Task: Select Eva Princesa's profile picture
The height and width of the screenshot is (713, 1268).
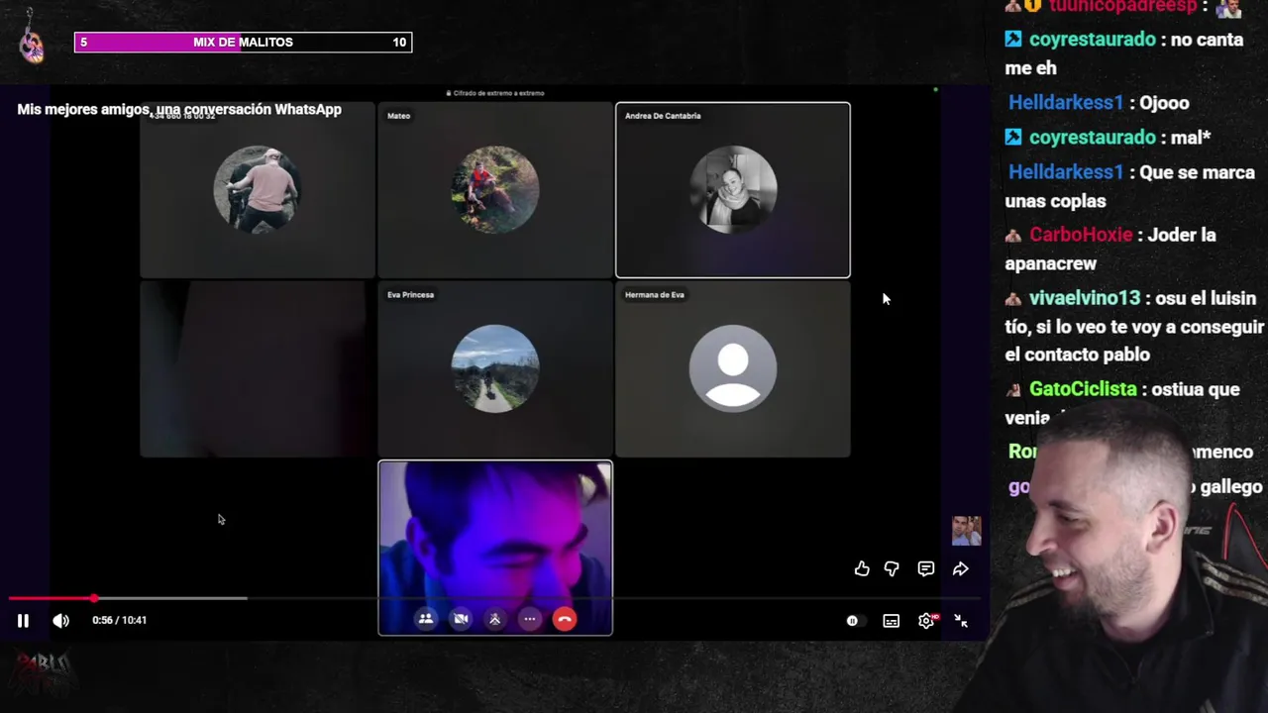Action: coord(495,368)
